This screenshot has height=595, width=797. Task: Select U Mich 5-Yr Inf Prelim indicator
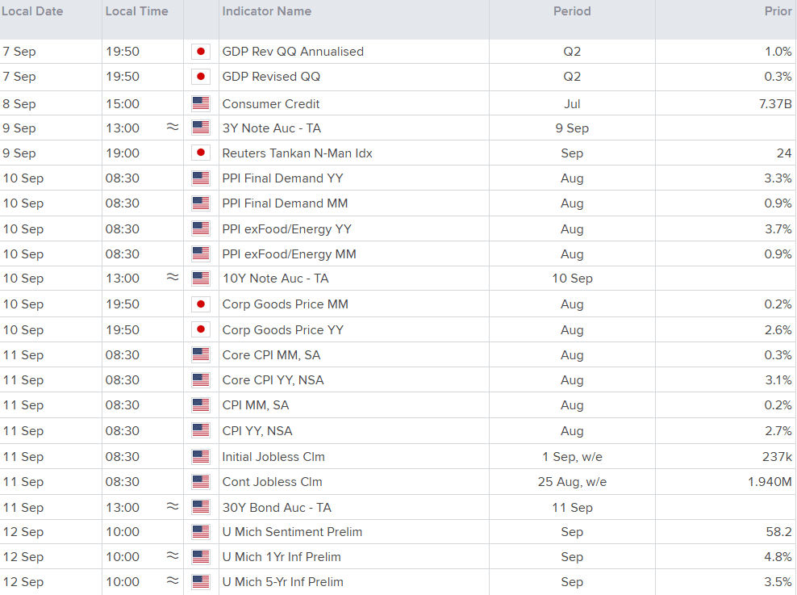pos(283,582)
